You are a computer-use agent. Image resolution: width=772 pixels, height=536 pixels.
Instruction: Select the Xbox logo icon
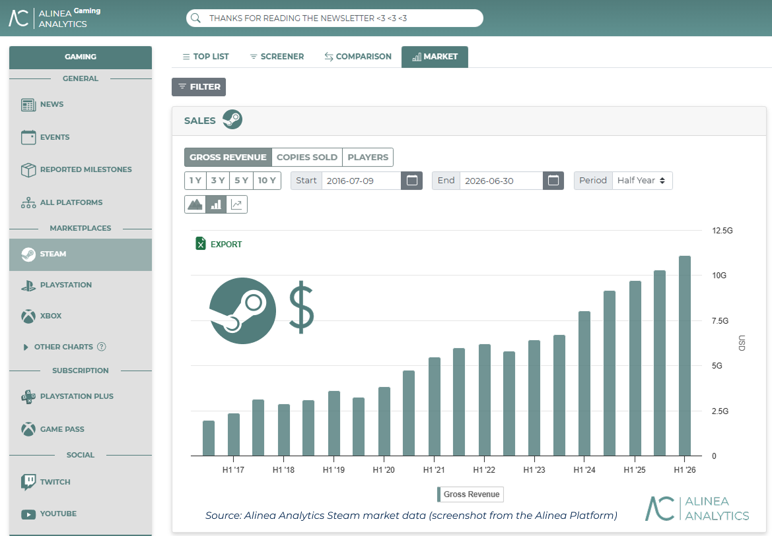pyautogui.click(x=28, y=316)
